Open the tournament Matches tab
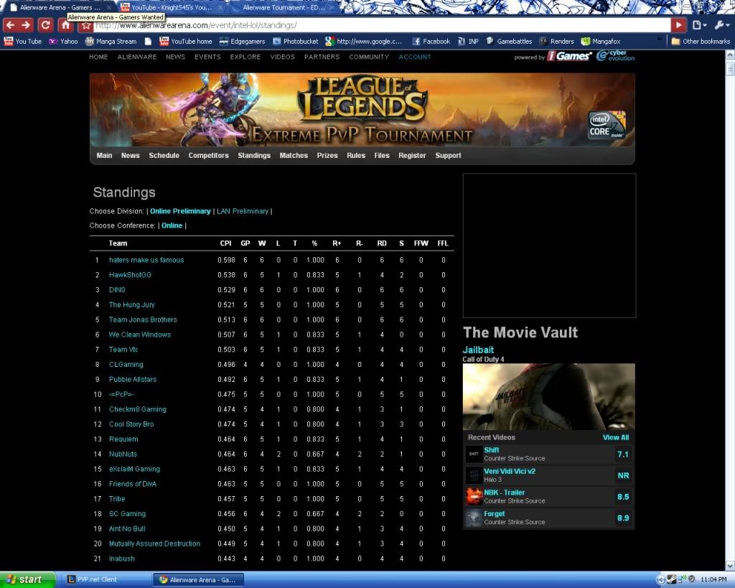 (x=294, y=155)
